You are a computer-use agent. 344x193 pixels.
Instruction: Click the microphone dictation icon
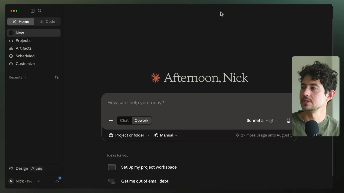288,120
